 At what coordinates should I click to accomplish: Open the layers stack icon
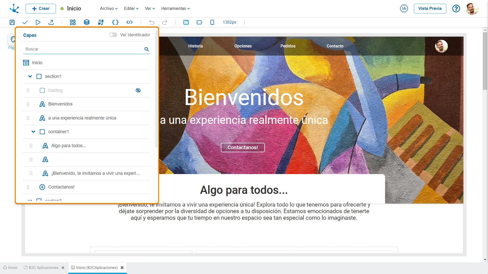coord(87,22)
